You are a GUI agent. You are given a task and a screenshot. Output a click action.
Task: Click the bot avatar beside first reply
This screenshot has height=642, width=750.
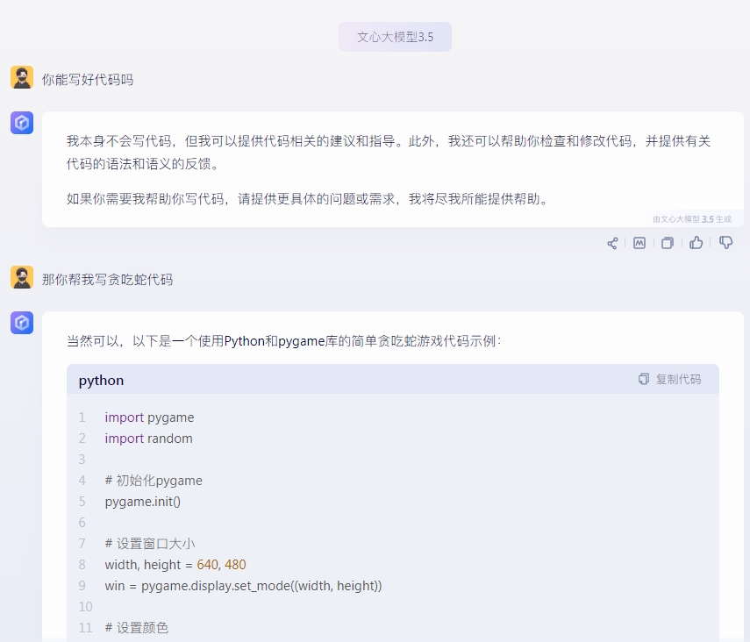click(22, 123)
